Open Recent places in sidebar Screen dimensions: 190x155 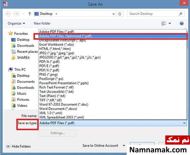pos(27,52)
